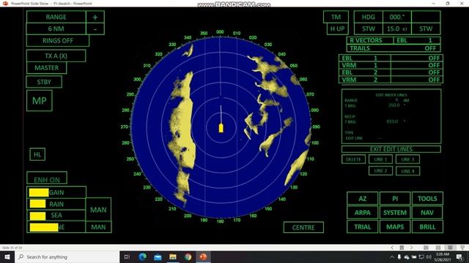Click the STW speed source box on right
The image size is (469, 263).
pyautogui.click(x=426, y=29)
